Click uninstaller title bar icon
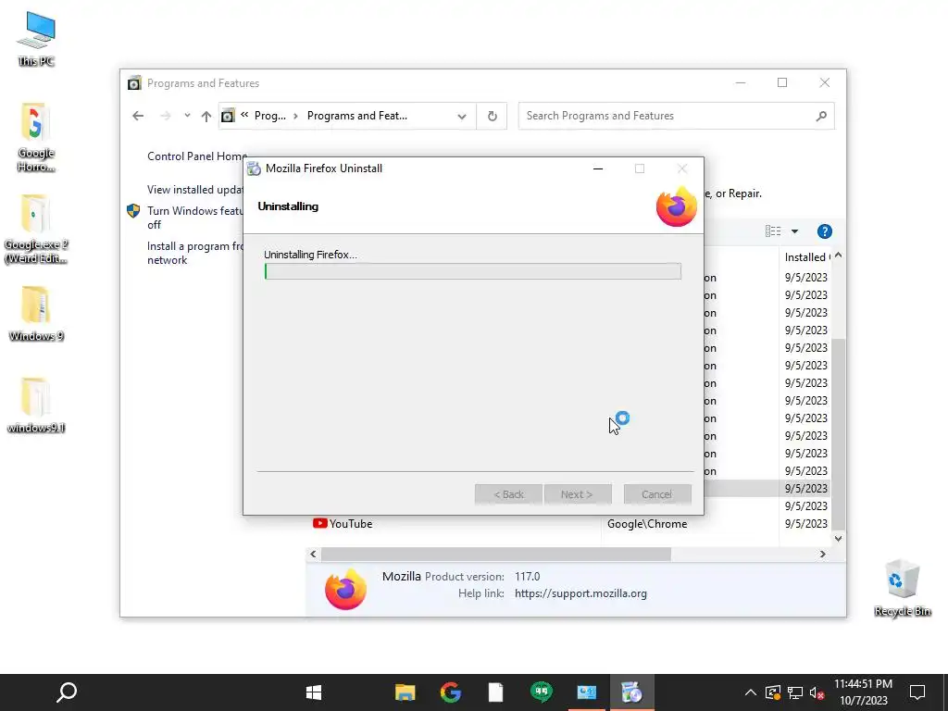Image resolution: width=948 pixels, height=711 pixels. coord(254,168)
